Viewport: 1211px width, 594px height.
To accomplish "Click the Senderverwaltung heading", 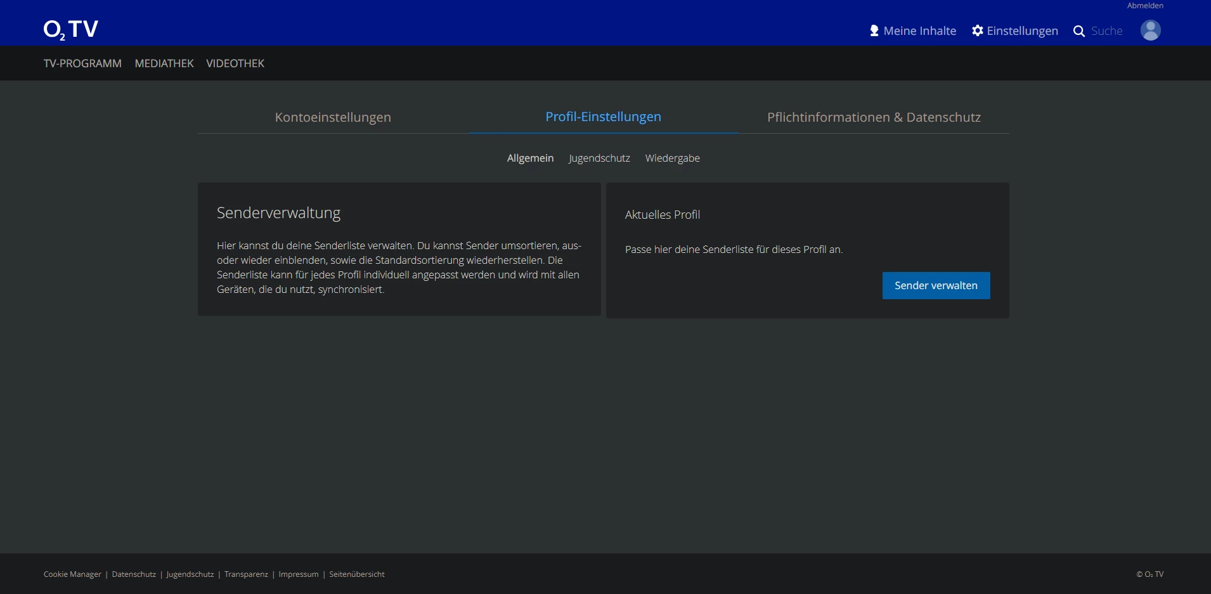I will (x=278, y=213).
